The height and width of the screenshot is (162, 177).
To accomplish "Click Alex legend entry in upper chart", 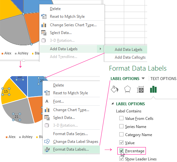I will coord(6,53).
